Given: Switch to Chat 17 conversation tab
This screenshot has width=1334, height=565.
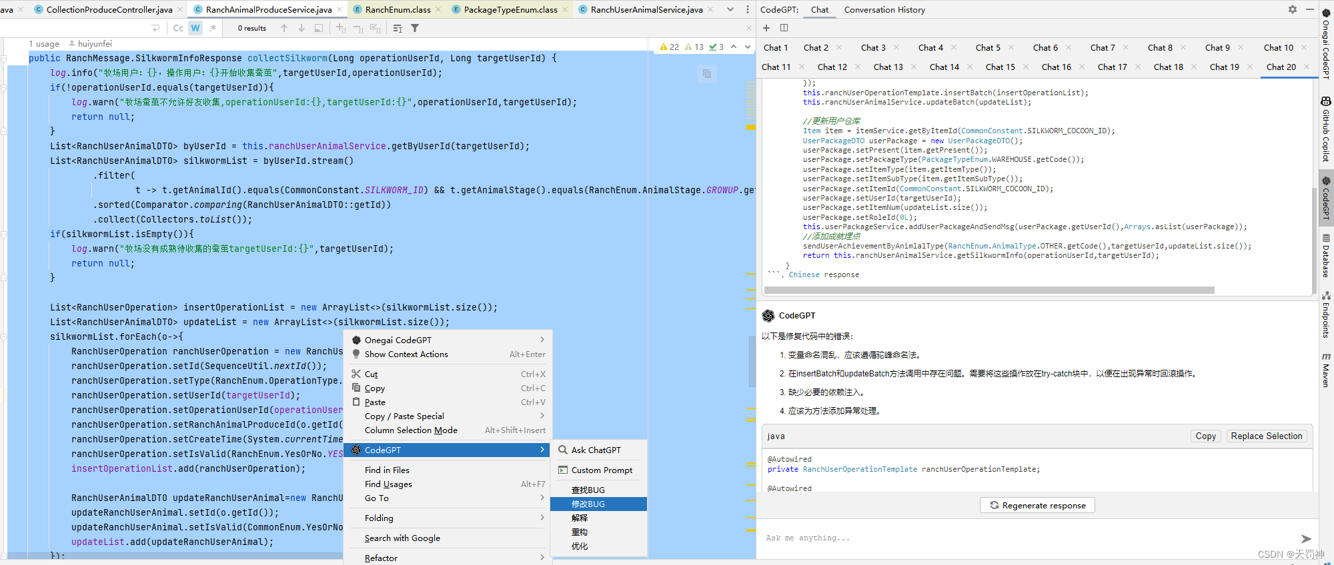Looking at the screenshot, I should coord(1113,67).
